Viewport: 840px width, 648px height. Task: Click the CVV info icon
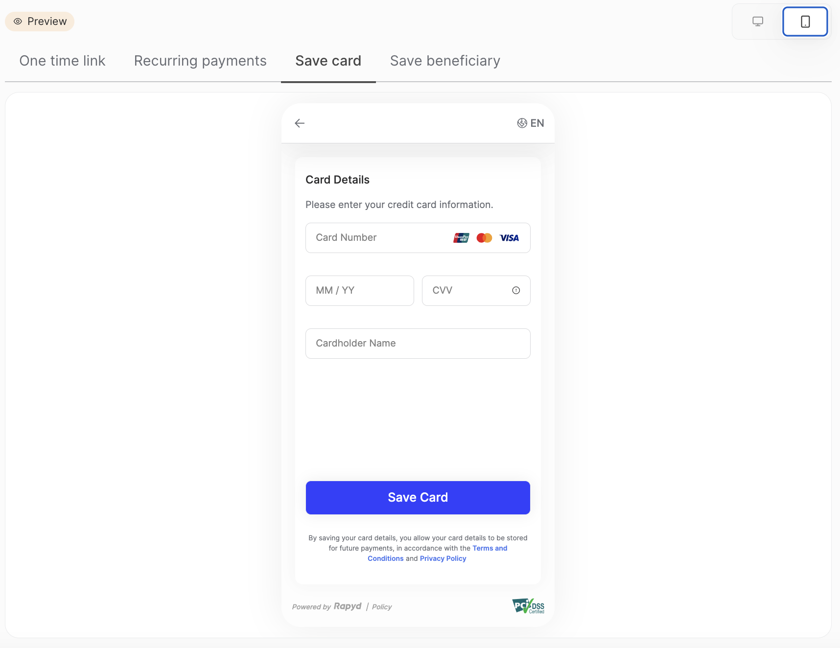click(x=516, y=291)
